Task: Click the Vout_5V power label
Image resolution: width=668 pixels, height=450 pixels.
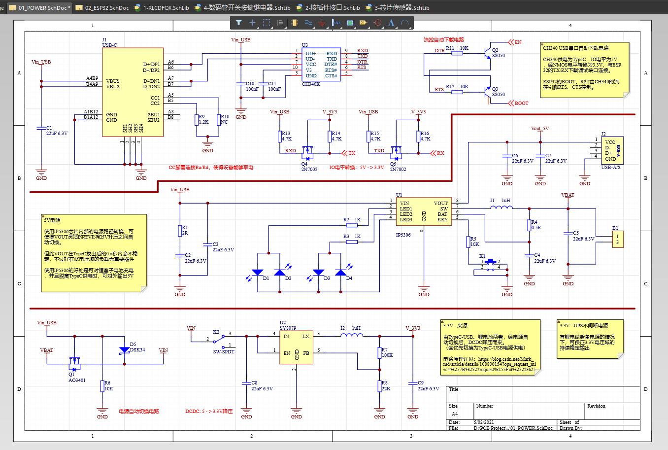Action: (x=540, y=129)
